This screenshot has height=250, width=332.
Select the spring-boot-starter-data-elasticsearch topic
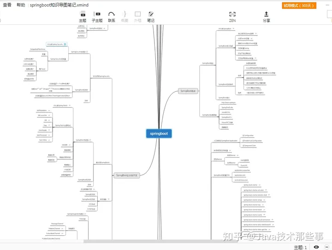pos(257,225)
